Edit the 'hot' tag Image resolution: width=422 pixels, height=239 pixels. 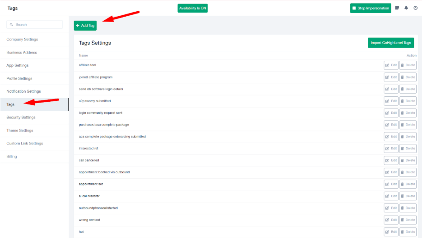pyautogui.click(x=391, y=232)
